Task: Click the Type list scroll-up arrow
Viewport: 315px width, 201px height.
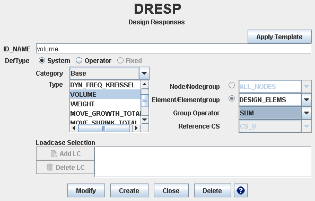Action: (145, 85)
